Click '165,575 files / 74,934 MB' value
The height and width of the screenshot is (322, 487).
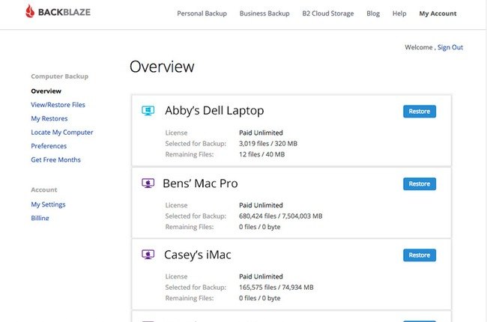click(x=276, y=288)
